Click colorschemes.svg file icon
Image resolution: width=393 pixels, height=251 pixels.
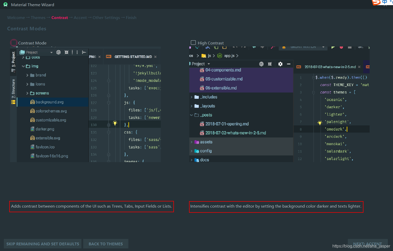tap(32, 111)
